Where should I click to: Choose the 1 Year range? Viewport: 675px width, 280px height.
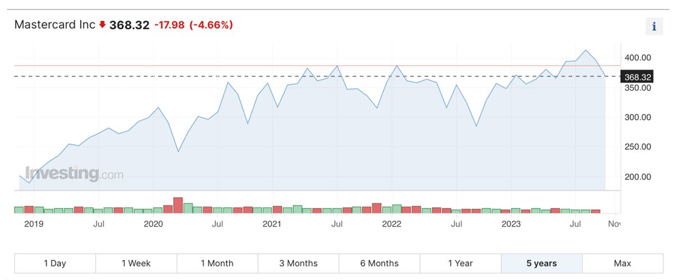click(x=460, y=263)
